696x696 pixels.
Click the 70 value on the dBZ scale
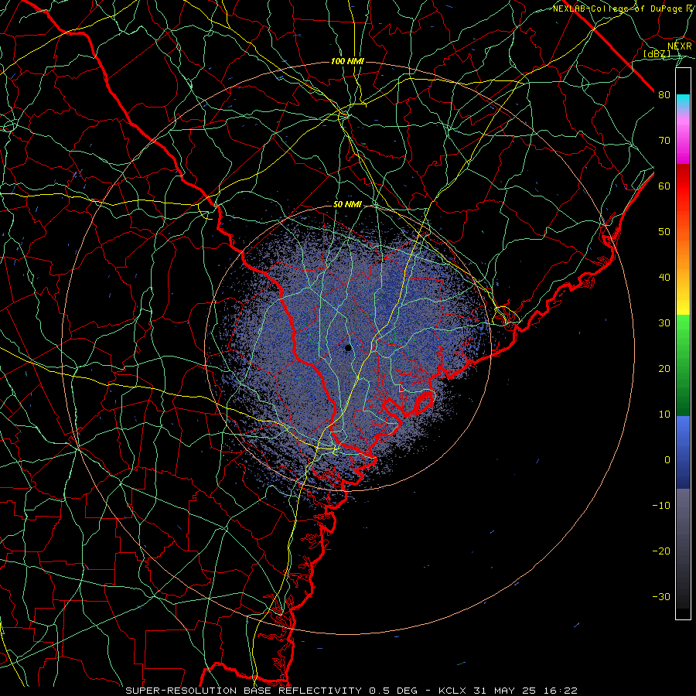tap(664, 141)
